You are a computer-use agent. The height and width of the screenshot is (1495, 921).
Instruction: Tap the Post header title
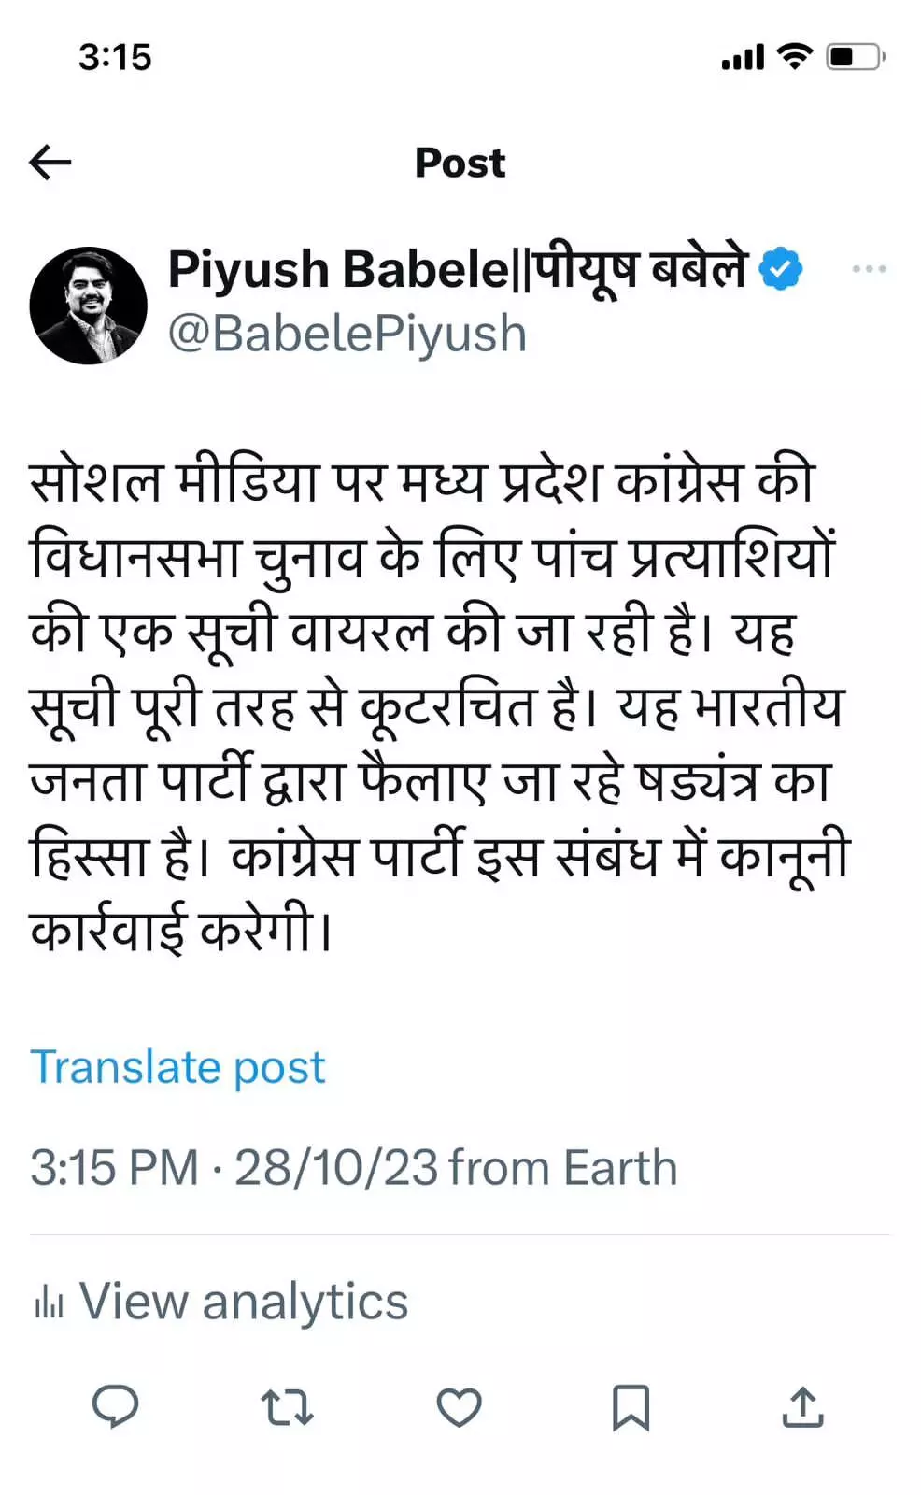(x=460, y=163)
